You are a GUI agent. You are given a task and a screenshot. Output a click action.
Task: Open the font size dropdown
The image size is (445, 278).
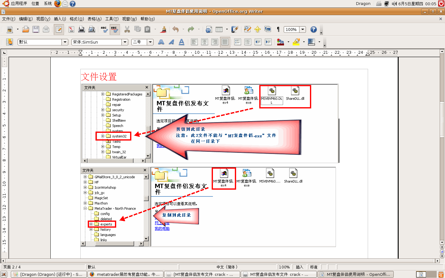[150, 42]
